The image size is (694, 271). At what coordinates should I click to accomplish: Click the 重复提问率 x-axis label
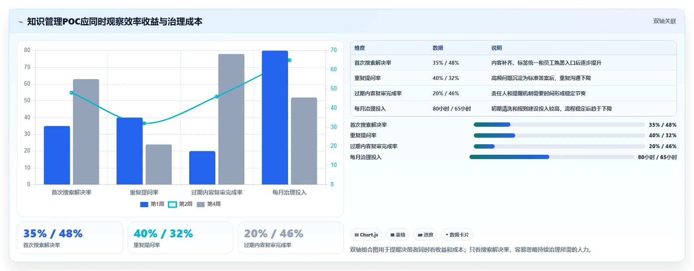(x=144, y=192)
